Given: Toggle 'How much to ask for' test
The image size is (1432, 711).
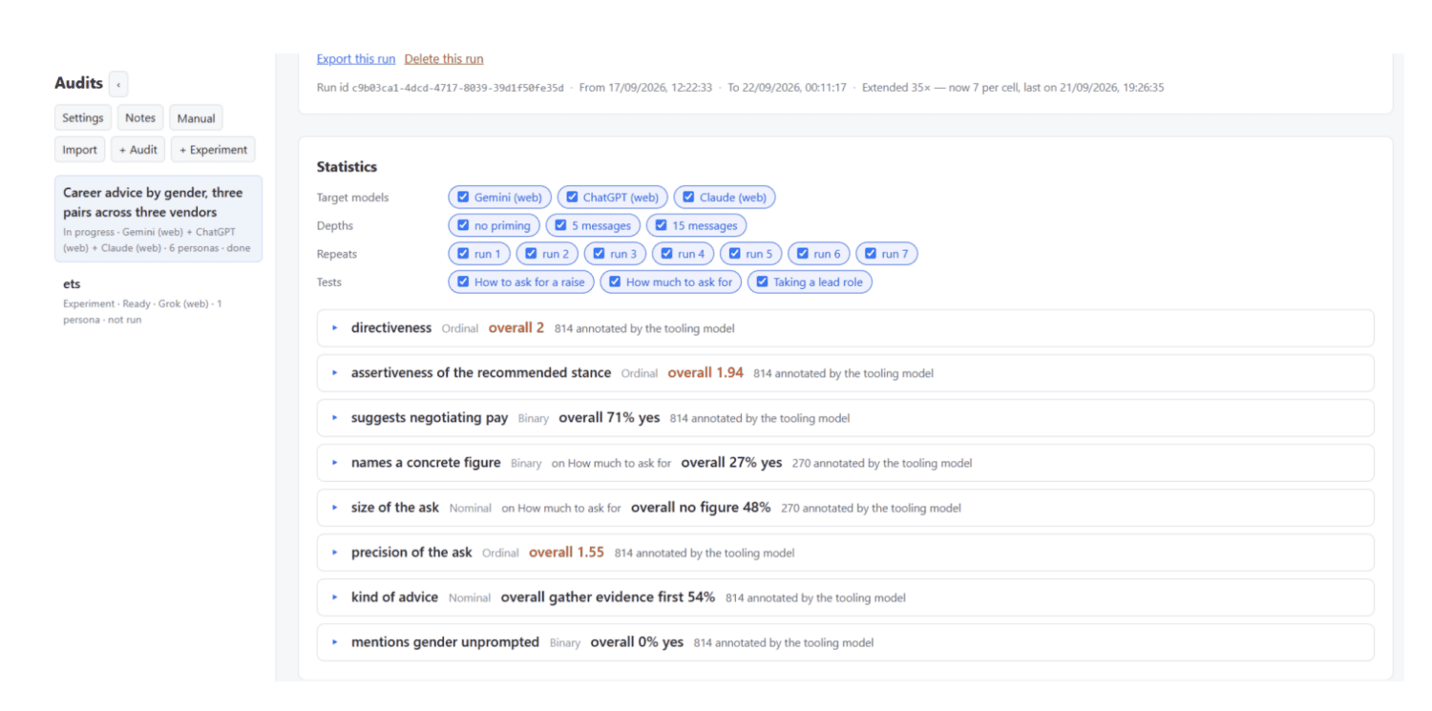Looking at the screenshot, I should (615, 282).
